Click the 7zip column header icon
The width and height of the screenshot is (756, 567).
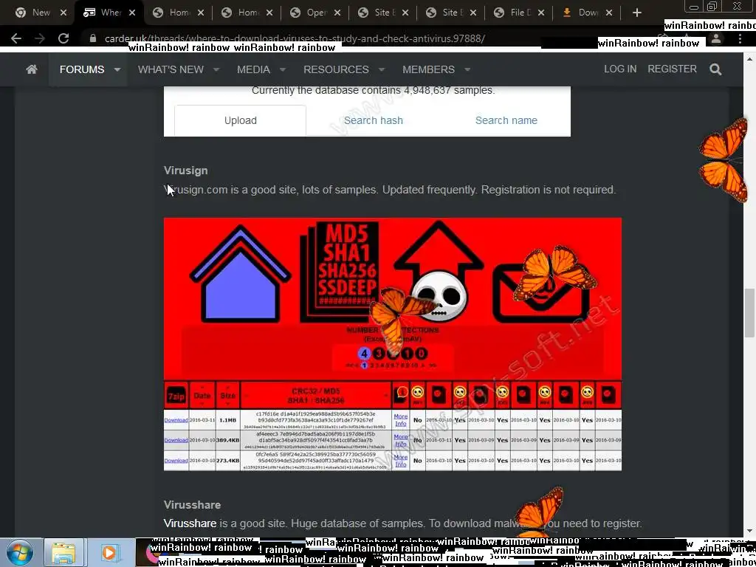coord(176,396)
